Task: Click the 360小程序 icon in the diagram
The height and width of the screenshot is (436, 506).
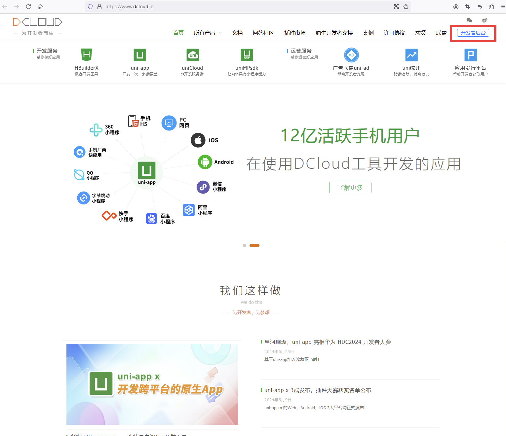Action: pos(96,130)
